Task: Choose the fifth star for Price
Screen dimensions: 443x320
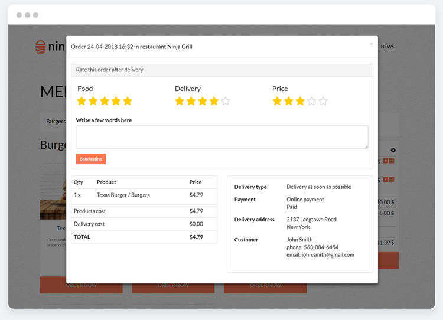Action: pos(323,101)
